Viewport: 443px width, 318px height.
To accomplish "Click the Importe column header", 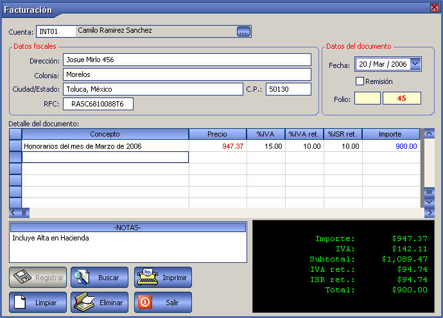I will [x=391, y=134].
